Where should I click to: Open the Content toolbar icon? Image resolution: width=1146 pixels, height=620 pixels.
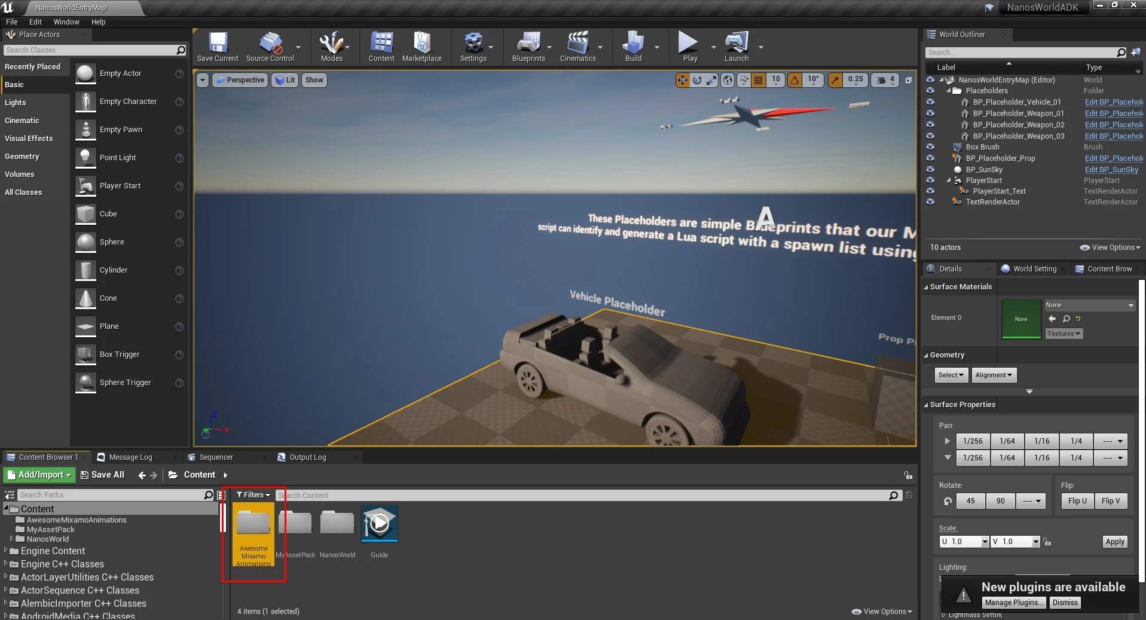tap(381, 47)
